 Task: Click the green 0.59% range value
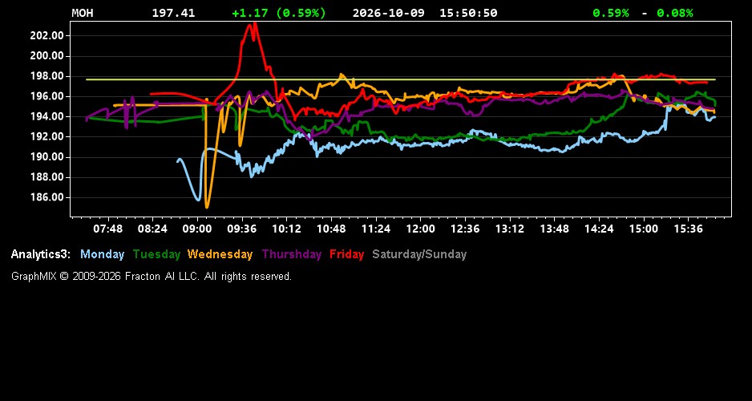click(611, 13)
